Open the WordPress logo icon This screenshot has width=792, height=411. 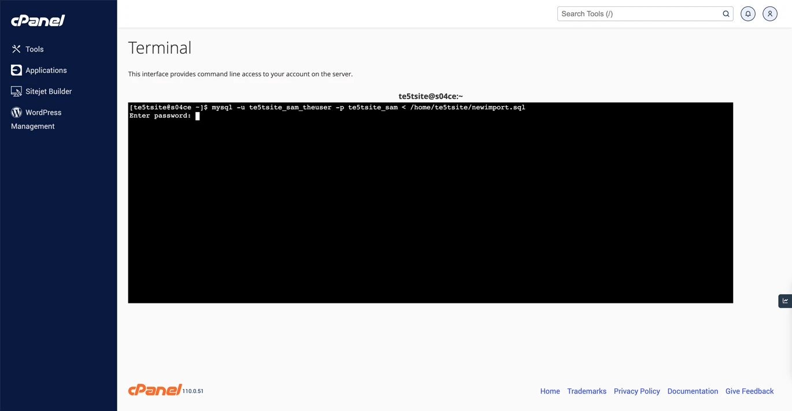pyautogui.click(x=16, y=112)
